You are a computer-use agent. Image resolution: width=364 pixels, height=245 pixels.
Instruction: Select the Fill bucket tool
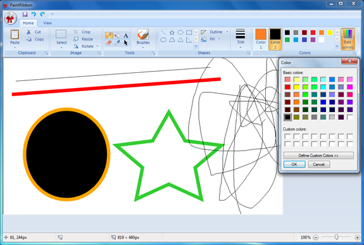coord(117,35)
